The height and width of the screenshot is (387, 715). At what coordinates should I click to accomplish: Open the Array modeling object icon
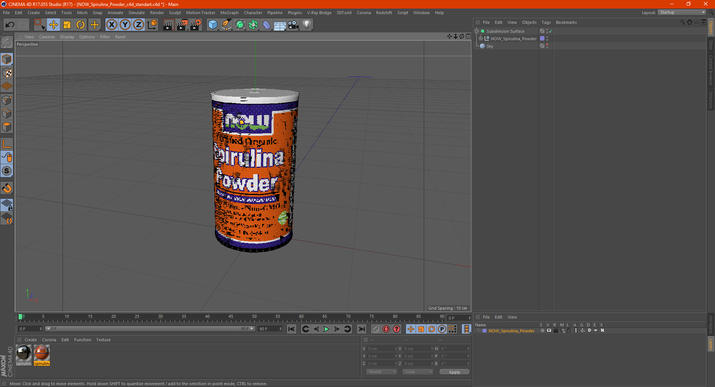pyautogui.click(x=253, y=25)
